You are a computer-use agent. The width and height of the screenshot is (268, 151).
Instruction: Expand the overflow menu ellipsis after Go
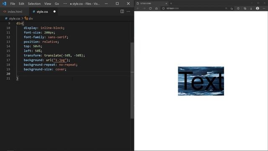coord(65,4)
